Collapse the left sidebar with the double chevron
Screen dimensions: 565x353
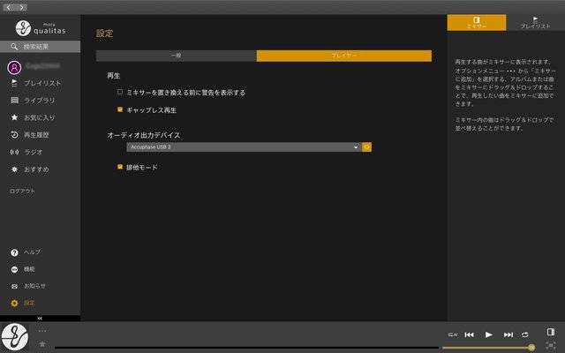pos(40,318)
